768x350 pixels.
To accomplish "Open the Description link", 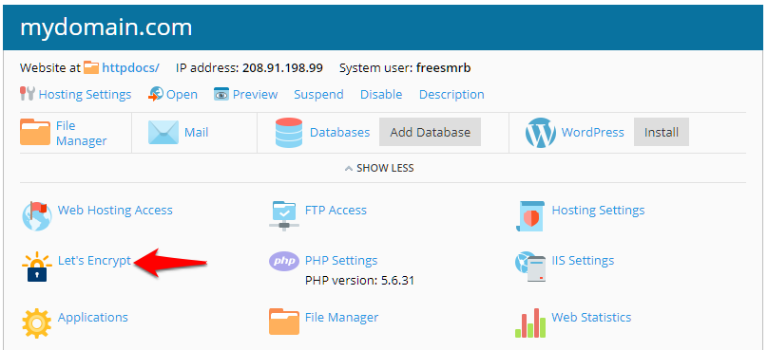I will point(451,94).
